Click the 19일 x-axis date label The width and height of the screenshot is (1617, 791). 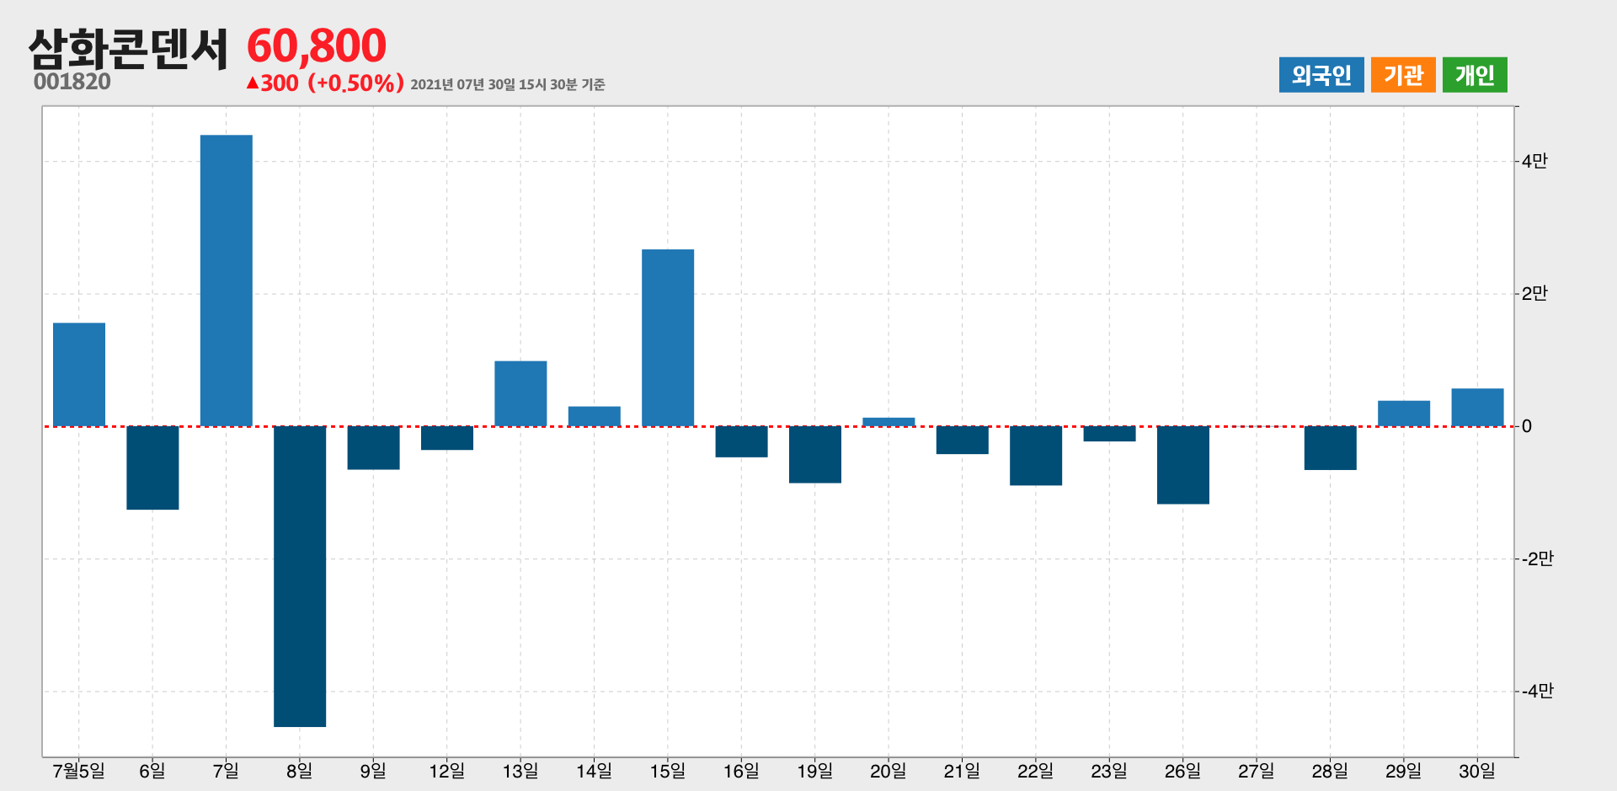coord(815,771)
